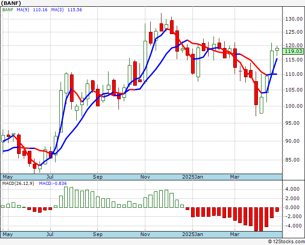Click the -2.000 MACD axis label

point(294,217)
